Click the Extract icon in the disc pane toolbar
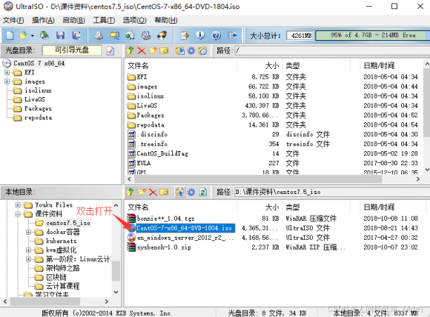Viewport: 430px width, 317px height. pyautogui.click(x=180, y=50)
